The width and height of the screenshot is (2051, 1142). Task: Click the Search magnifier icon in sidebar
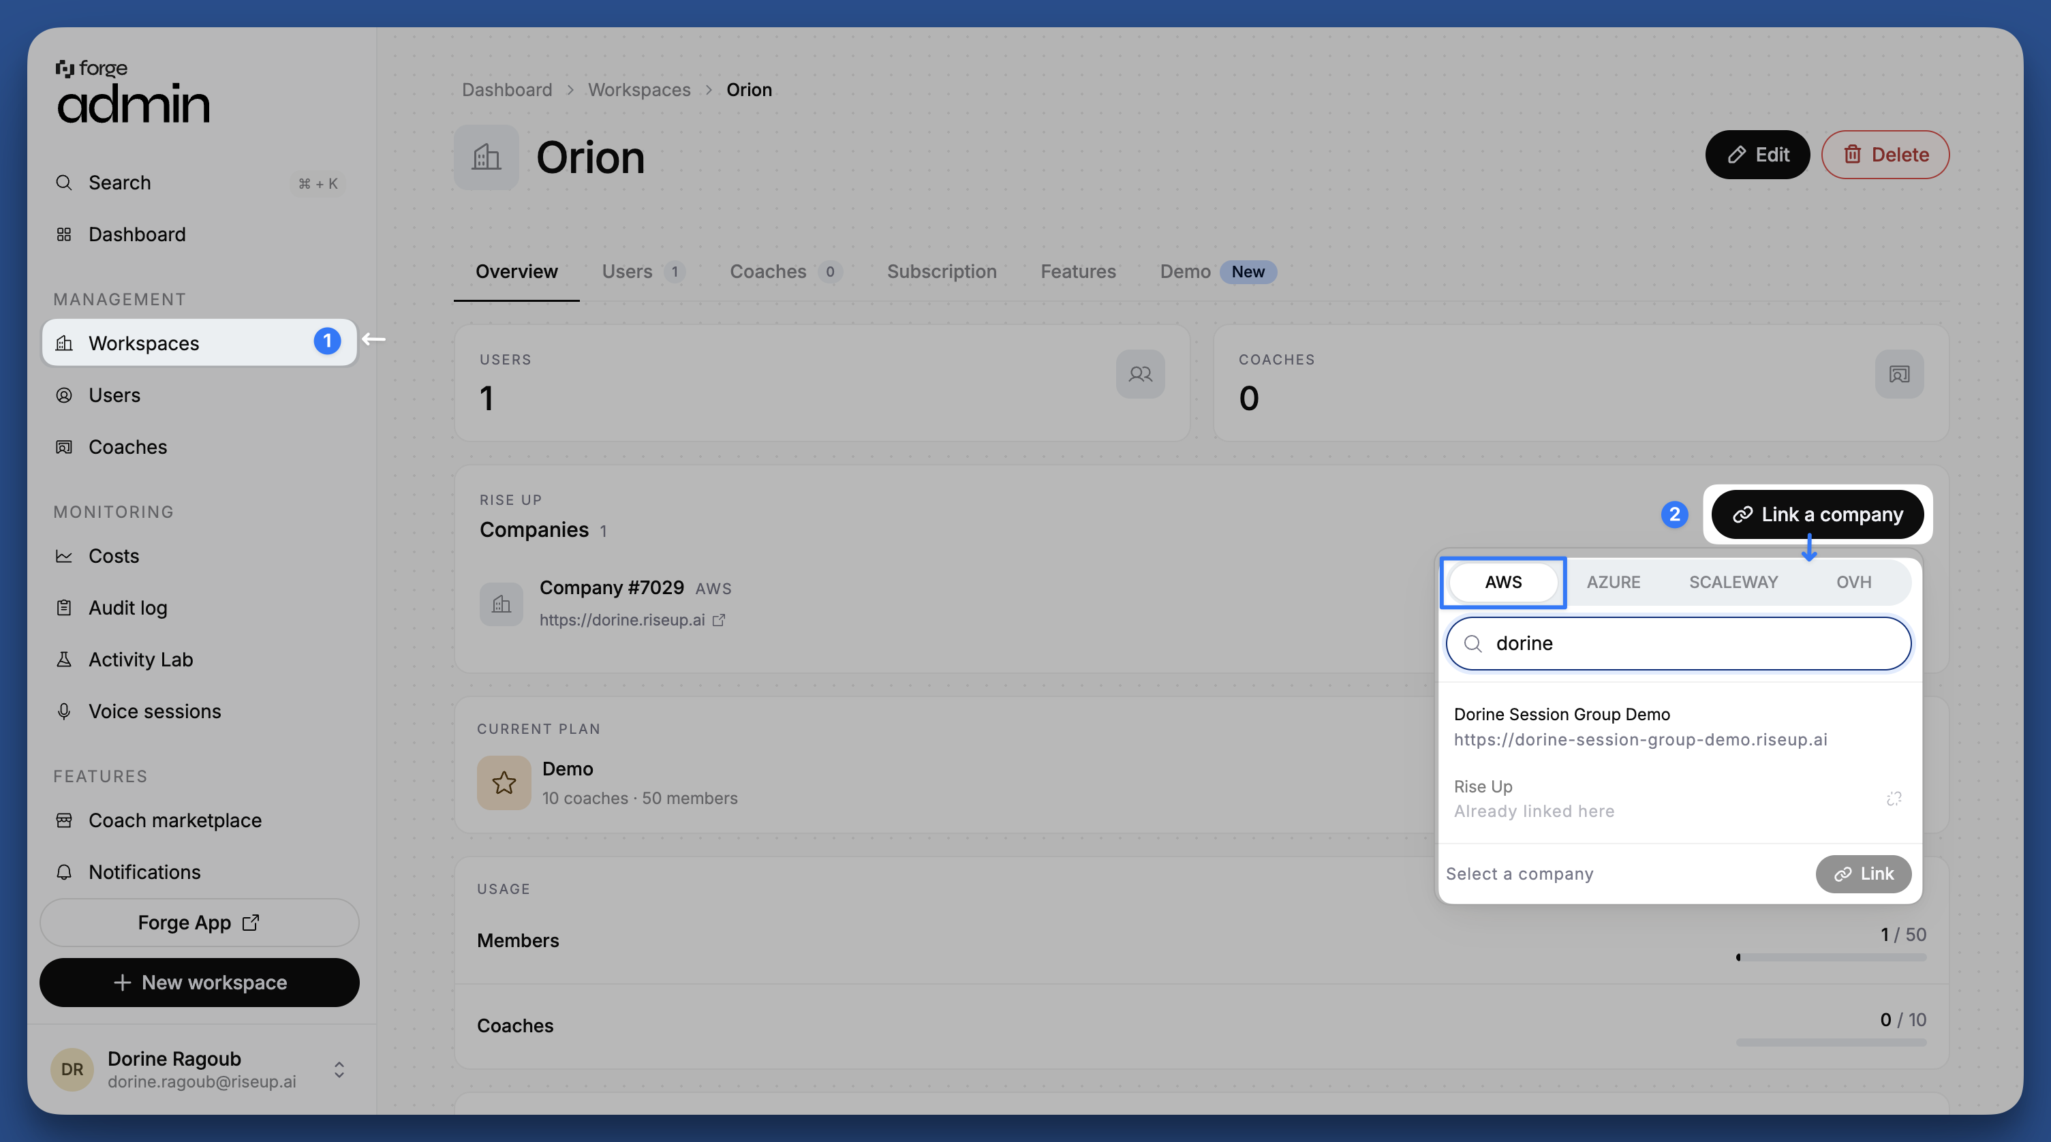tap(63, 183)
